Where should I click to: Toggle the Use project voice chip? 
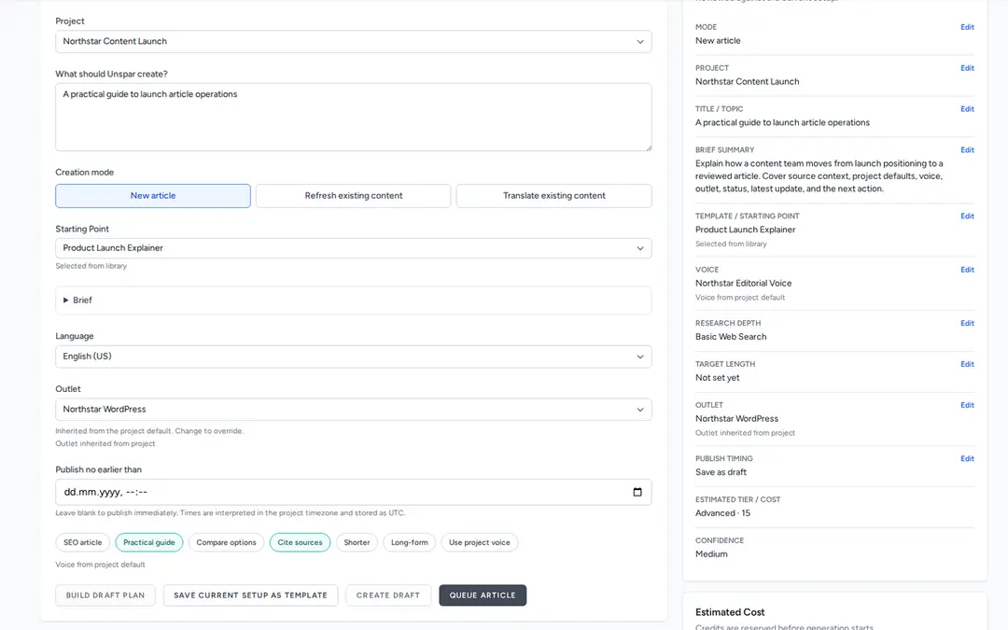click(480, 542)
